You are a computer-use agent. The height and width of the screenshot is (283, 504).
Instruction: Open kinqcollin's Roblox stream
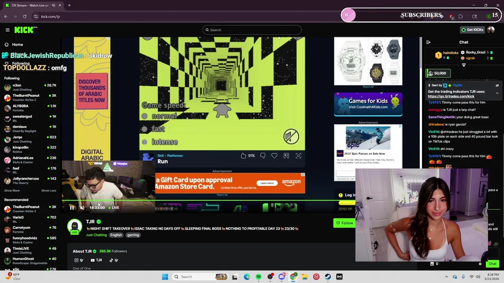click(x=30, y=149)
